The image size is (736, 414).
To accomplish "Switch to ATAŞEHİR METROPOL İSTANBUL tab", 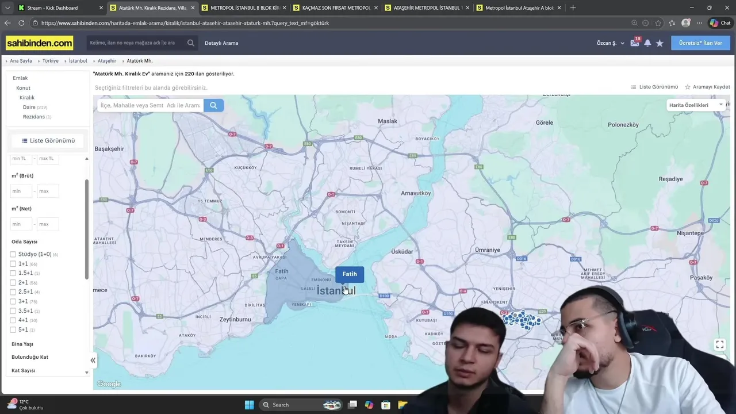I will [x=428, y=7].
